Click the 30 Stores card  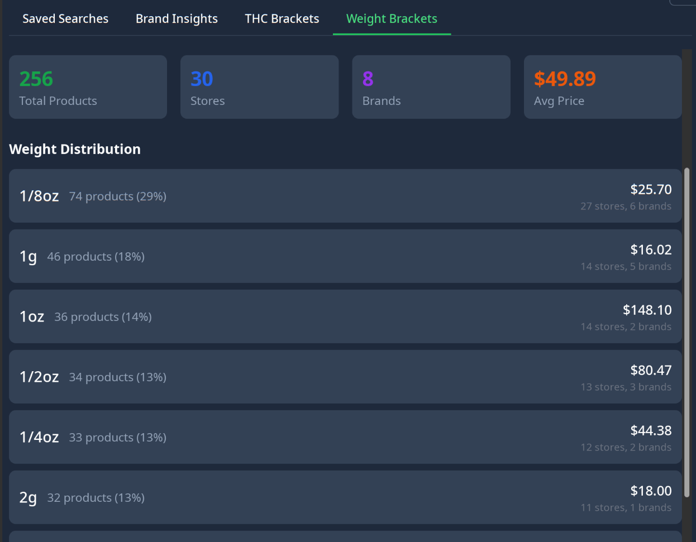point(259,87)
